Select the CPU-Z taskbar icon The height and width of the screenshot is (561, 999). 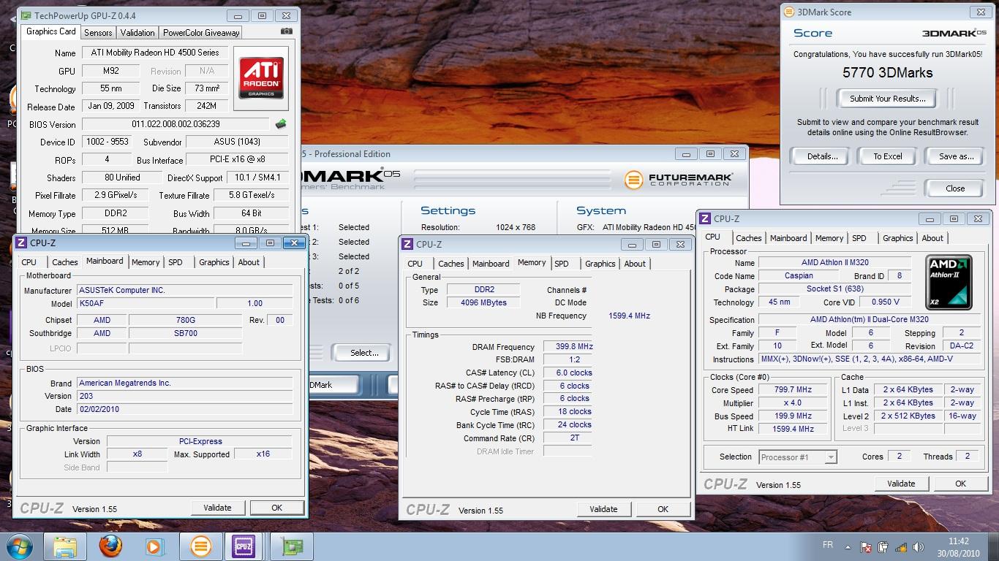click(x=244, y=546)
